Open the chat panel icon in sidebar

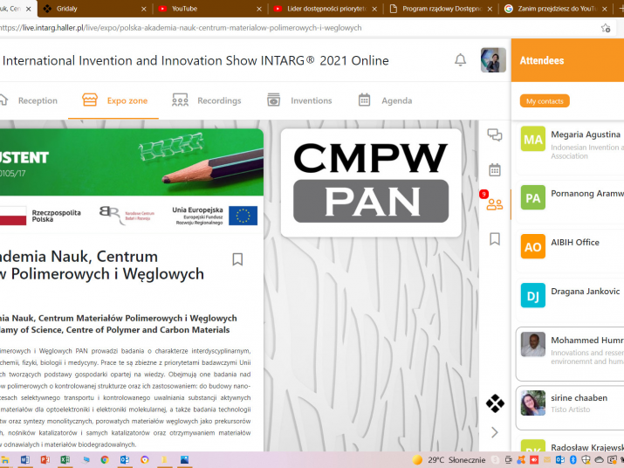(495, 134)
